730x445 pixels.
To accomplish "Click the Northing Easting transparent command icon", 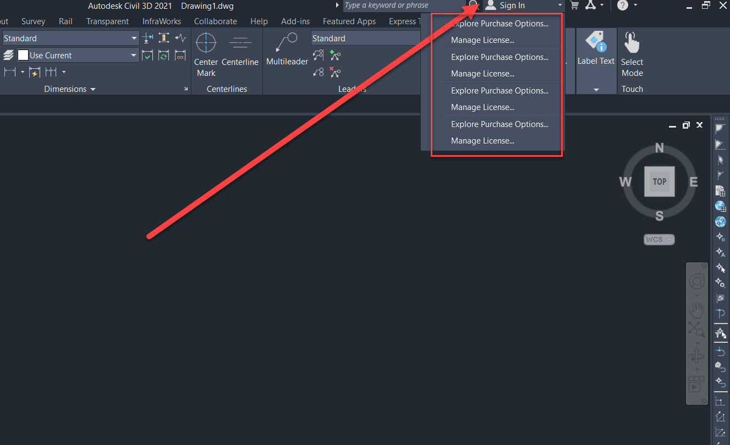I will click(x=720, y=191).
